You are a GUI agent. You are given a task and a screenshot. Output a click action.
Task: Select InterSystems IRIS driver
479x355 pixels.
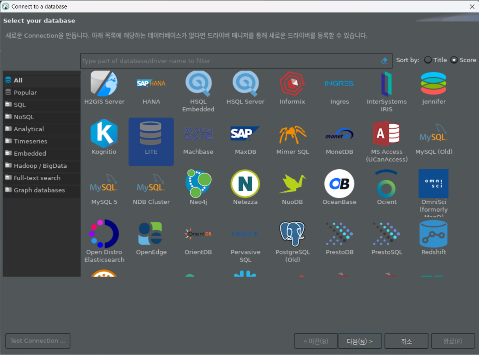coord(387,92)
